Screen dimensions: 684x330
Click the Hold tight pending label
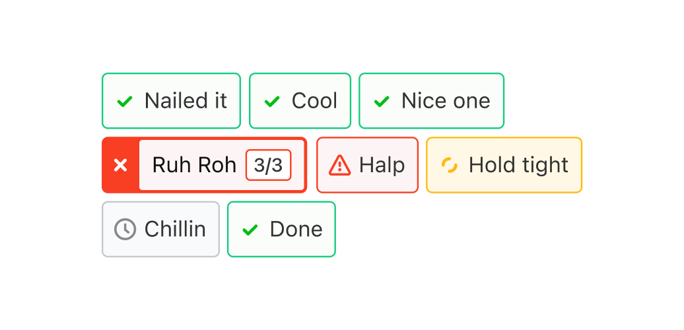(x=518, y=165)
